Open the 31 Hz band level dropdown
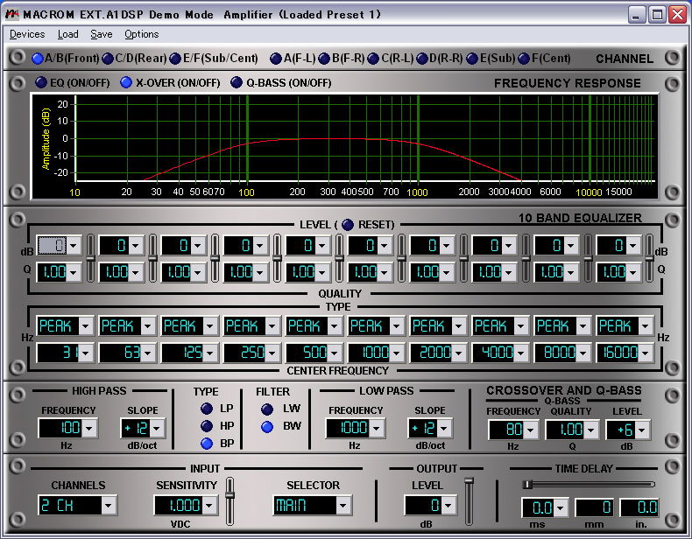Viewport: 692px width, 539px height. tap(74, 245)
